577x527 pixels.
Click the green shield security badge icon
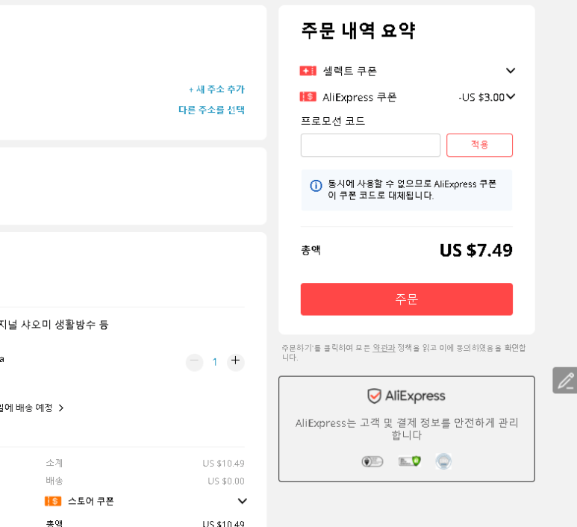pyautogui.click(x=410, y=461)
